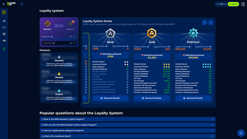The image size is (247, 139).
Task: Expand 'How are Loyalty Ranks assigned' question
Action: tap(127, 130)
